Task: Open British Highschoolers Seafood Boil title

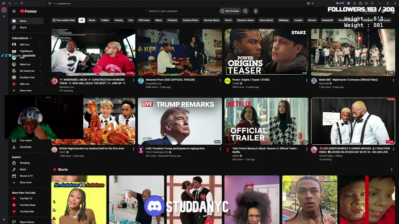Action: pos(92,148)
